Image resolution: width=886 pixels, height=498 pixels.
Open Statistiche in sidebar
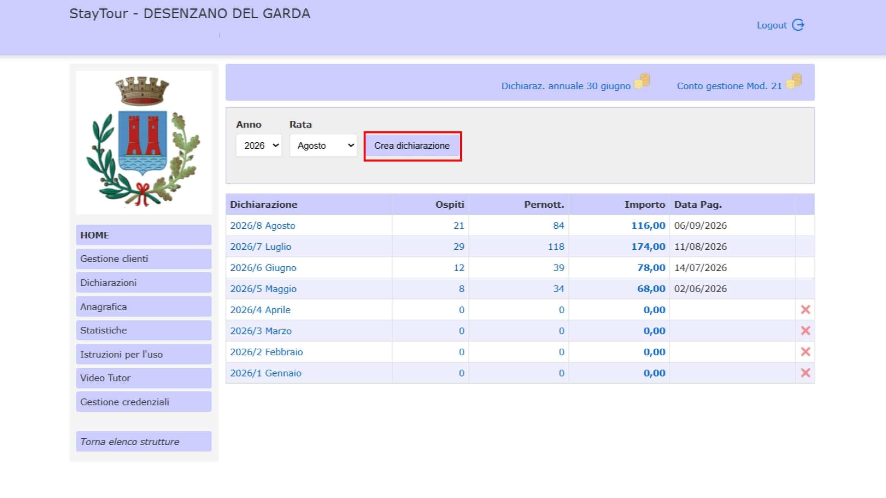pyautogui.click(x=144, y=330)
